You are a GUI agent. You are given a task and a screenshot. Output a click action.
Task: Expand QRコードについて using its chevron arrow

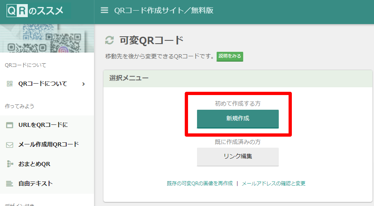click(x=83, y=84)
